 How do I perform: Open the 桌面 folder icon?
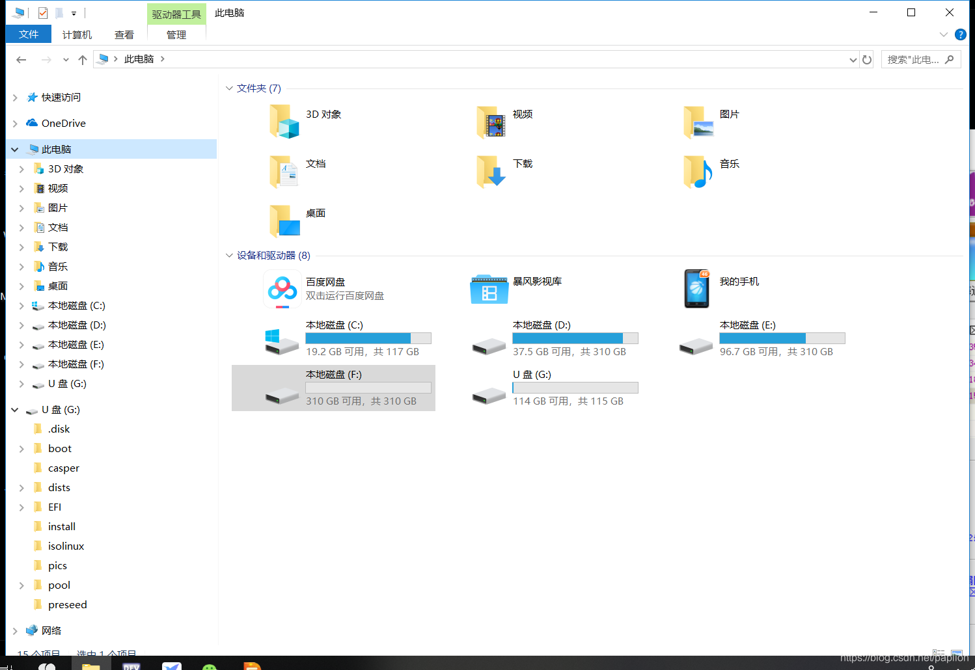click(284, 221)
